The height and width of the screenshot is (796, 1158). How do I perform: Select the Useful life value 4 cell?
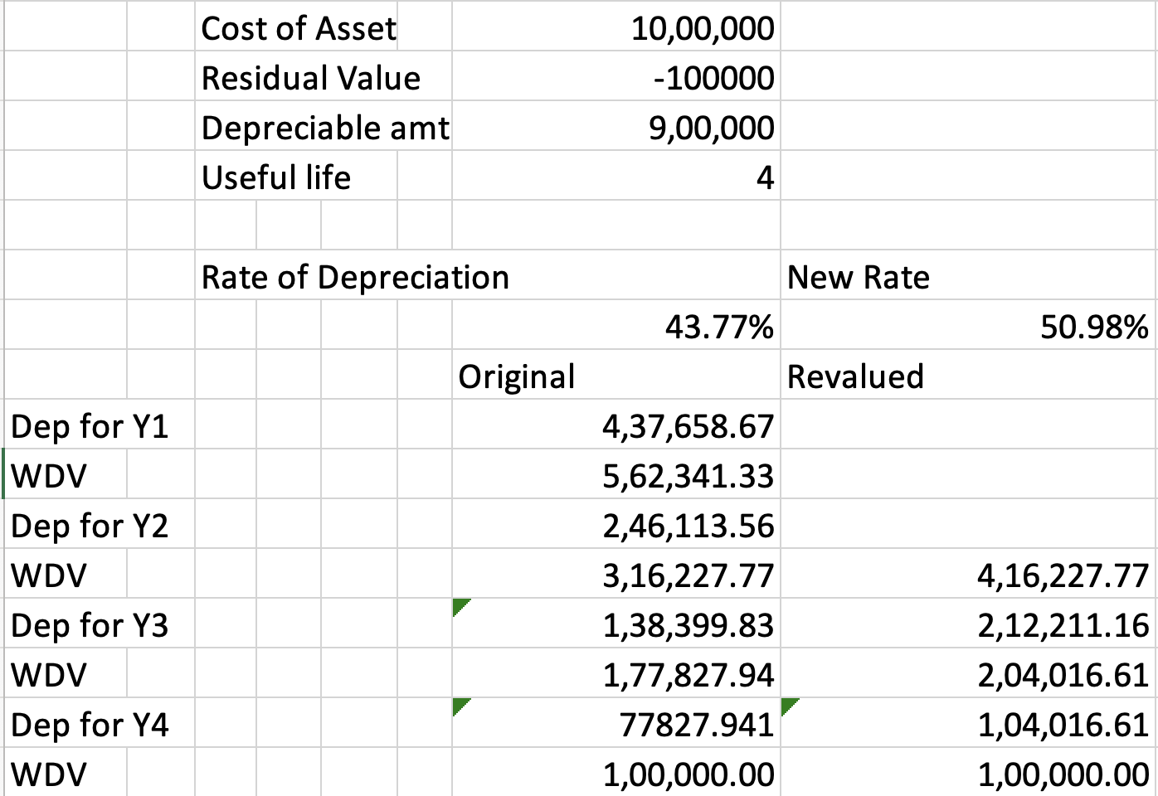click(x=763, y=177)
